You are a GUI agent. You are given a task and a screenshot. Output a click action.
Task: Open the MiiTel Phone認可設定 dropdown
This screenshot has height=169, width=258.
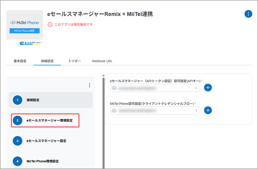click(155, 111)
